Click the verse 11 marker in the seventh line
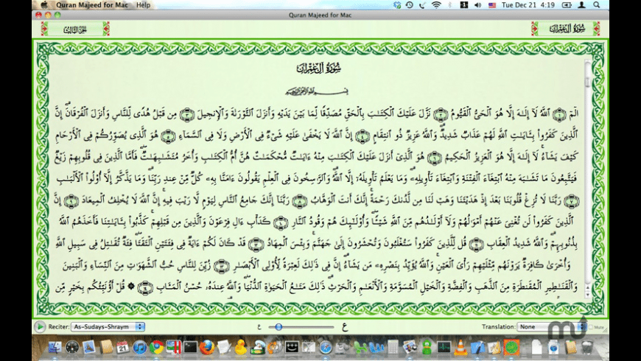641x361 pixels. (476, 245)
